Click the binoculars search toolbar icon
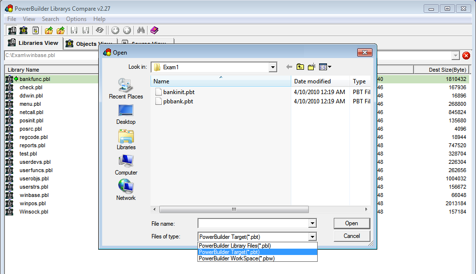The height and width of the screenshot is (274, 476). [141, 30]
